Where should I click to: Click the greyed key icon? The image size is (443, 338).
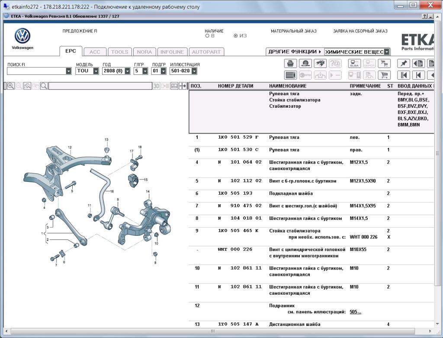[x=305, y=75]
